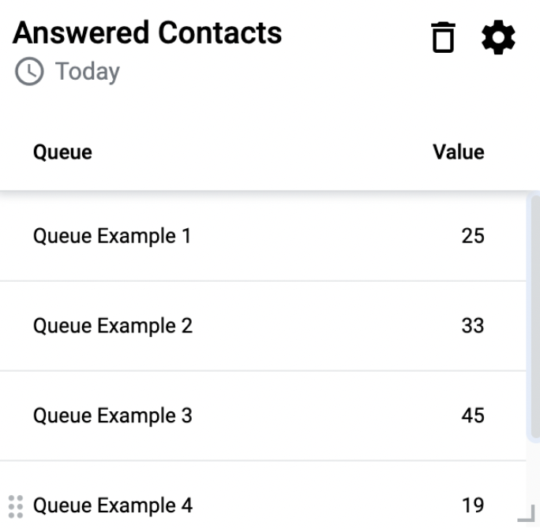Click the value 19 for Queue Example 4
This screenshot has width=540, height=529.
473,505
